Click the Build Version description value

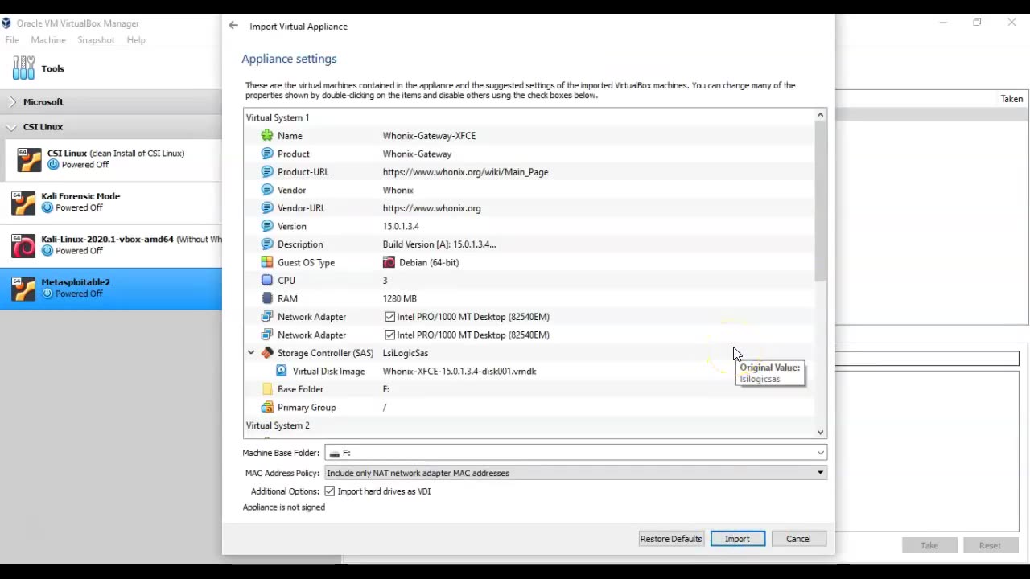[x=439, y=244]
